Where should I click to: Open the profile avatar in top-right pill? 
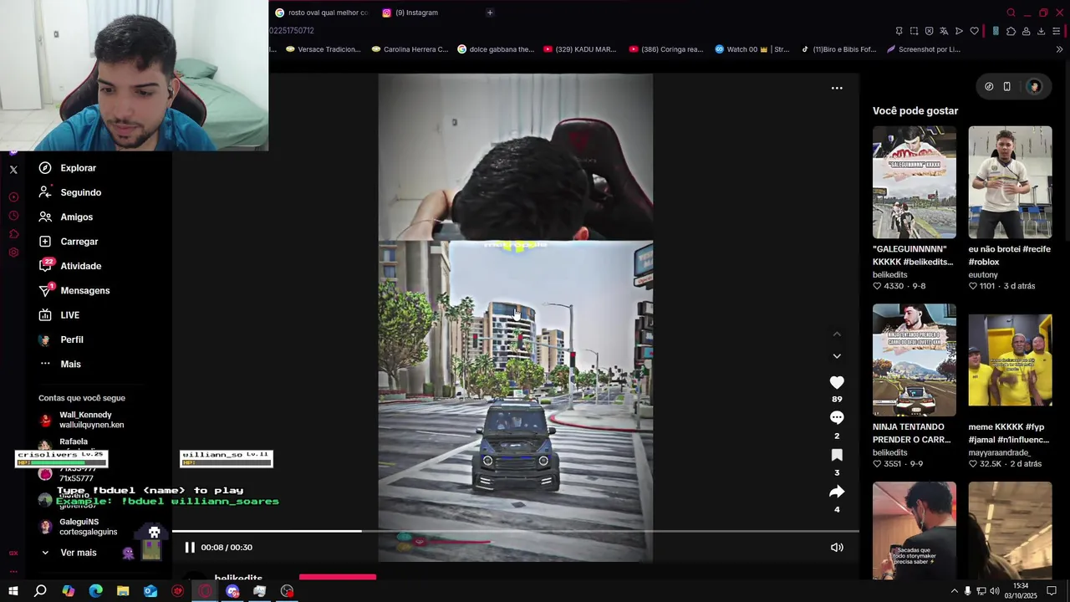[1034, 87]
